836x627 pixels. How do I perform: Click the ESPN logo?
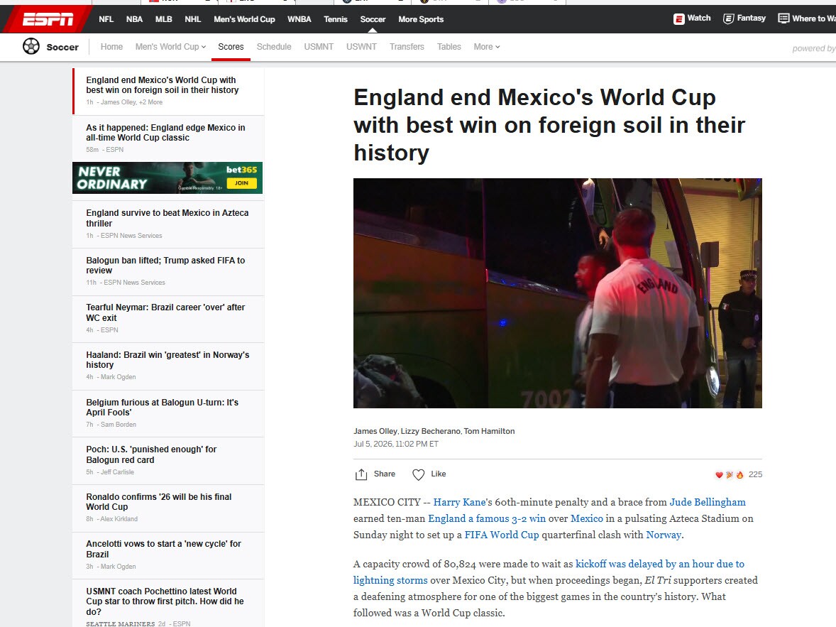click(x=48, y=19)
